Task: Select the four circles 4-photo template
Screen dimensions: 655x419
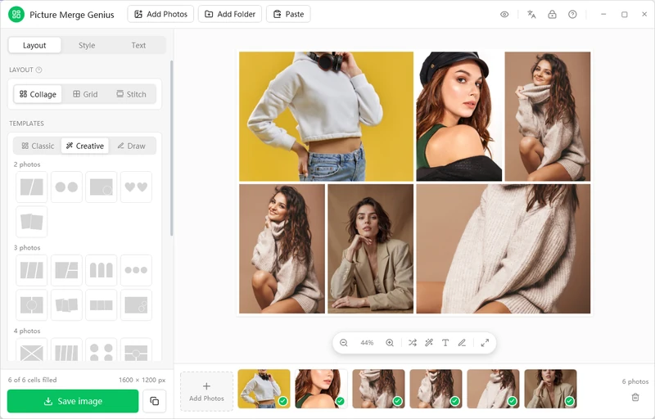Action: click(x=102, y=350)
